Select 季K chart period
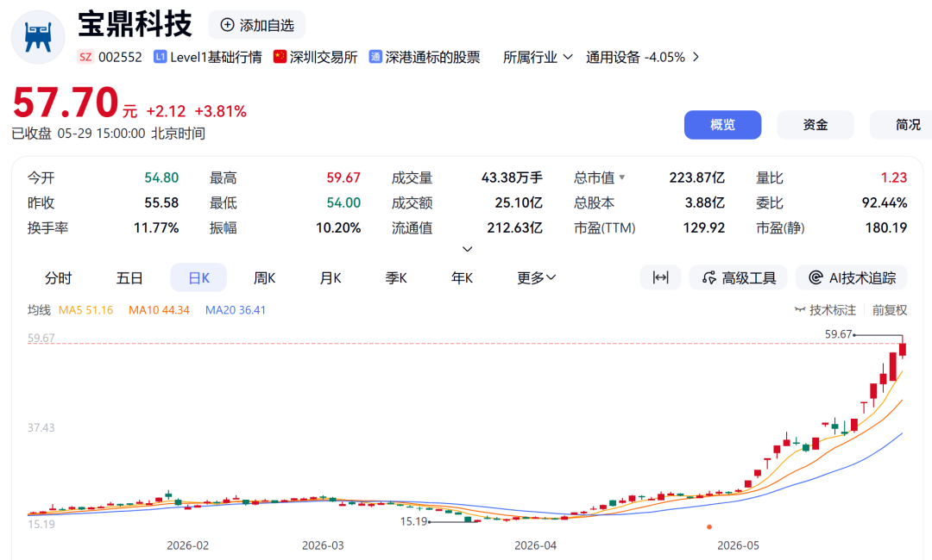Viewport: 932px width, 560px height. pos(396,277)
